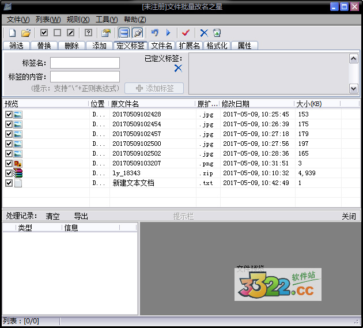This screenshot has height=328, width=363.
Task: Click the recycle bin clear icon
Action: [217, 33]
